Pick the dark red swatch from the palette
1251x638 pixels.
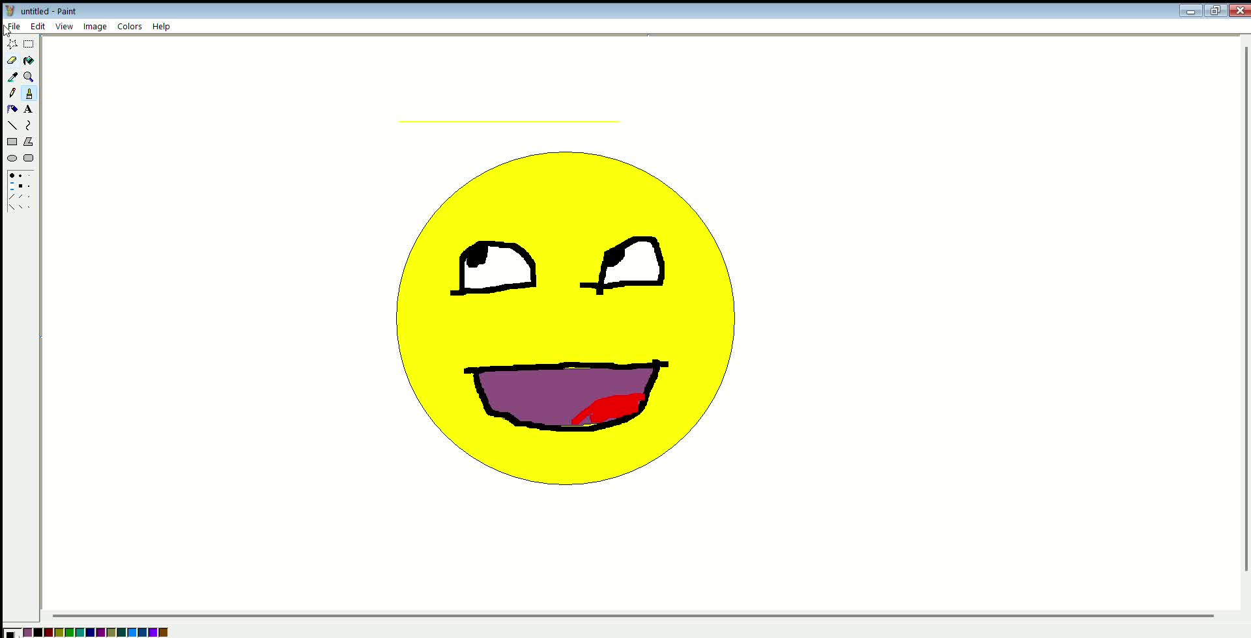[x=48, y=631]
